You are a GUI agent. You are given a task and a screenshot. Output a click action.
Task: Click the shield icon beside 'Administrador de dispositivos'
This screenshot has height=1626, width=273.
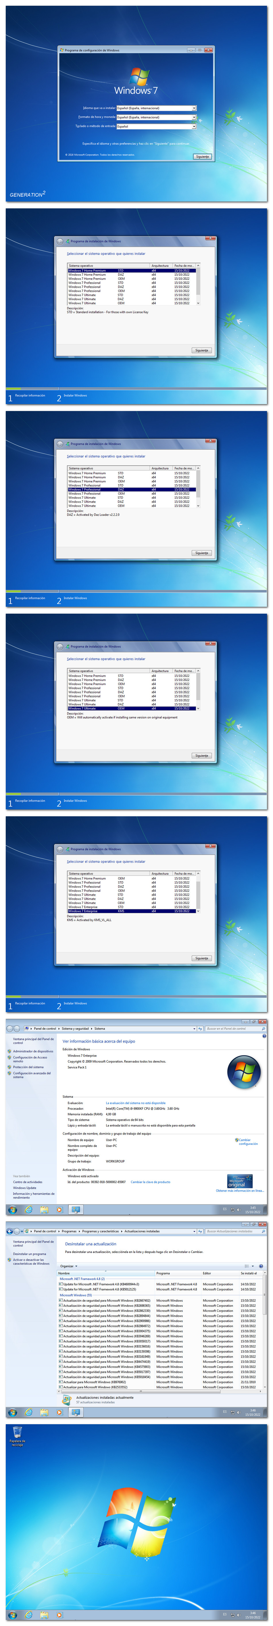tap(9, 1052)
